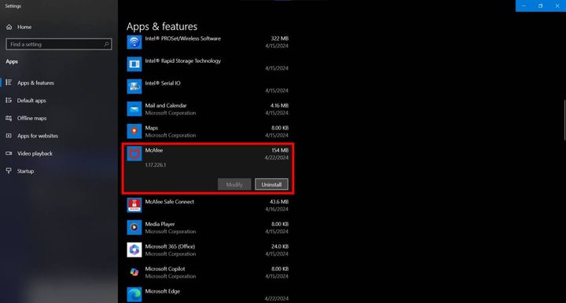Image resolution: width=566 pixels, height=303 pixels.
Task: Focus the Find a setting search box
Action: coord(59,44)
